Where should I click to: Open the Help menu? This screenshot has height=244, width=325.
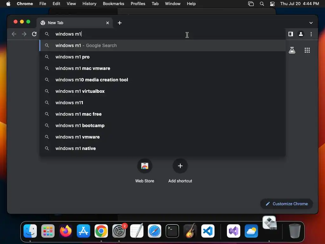191,4
